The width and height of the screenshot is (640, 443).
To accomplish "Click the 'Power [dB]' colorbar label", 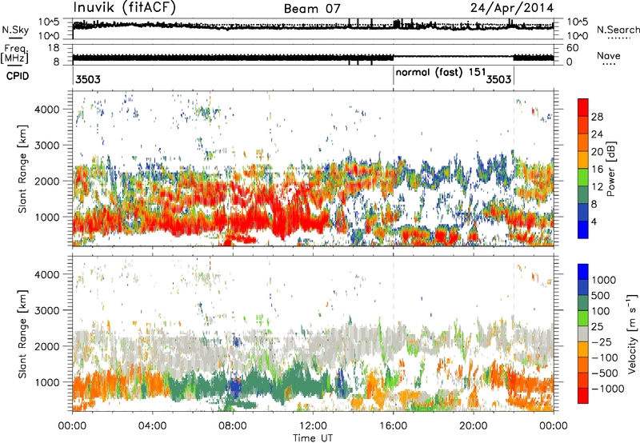I will [x=610, y=169].
